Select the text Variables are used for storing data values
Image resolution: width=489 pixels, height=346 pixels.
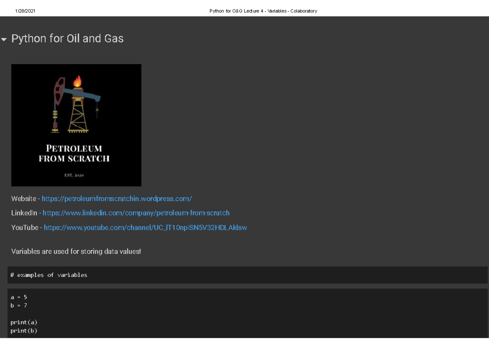coord(76,251)
